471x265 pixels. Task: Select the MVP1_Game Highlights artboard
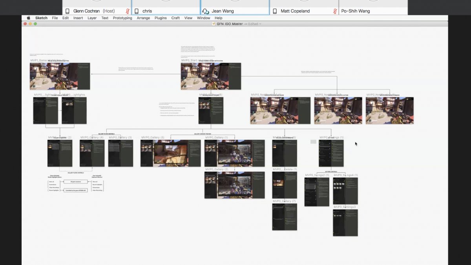pos(60,76)
